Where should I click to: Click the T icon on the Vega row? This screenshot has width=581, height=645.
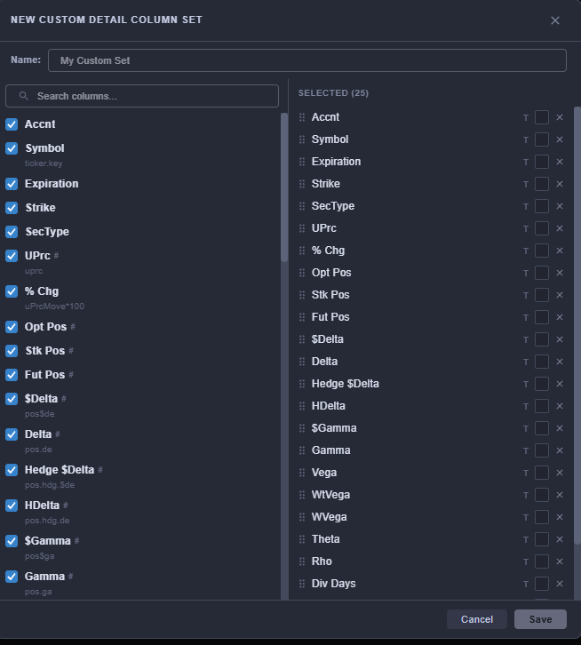526,473
